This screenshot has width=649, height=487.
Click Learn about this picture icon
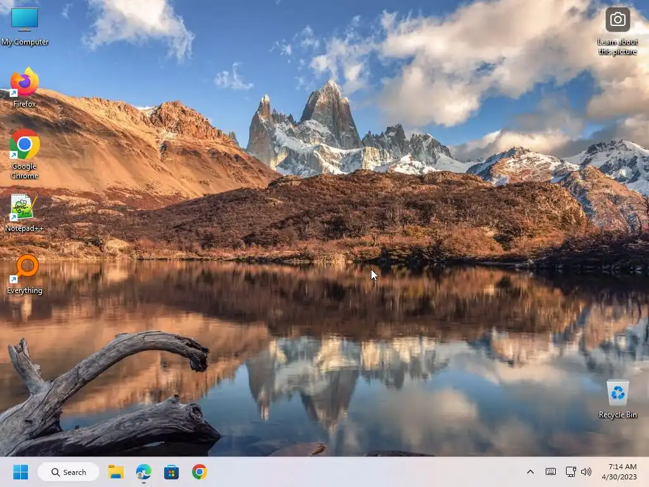[x=617, y=30]
